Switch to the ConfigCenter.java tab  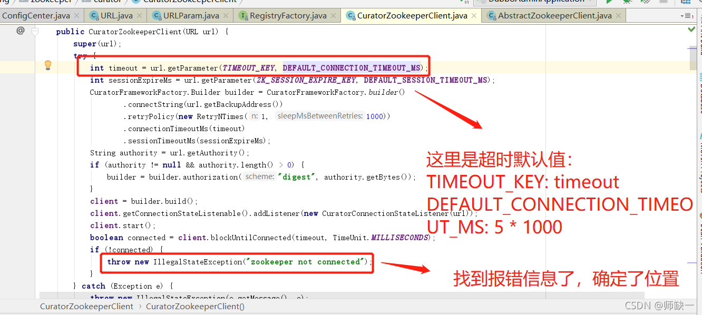(x=36, y=16)
